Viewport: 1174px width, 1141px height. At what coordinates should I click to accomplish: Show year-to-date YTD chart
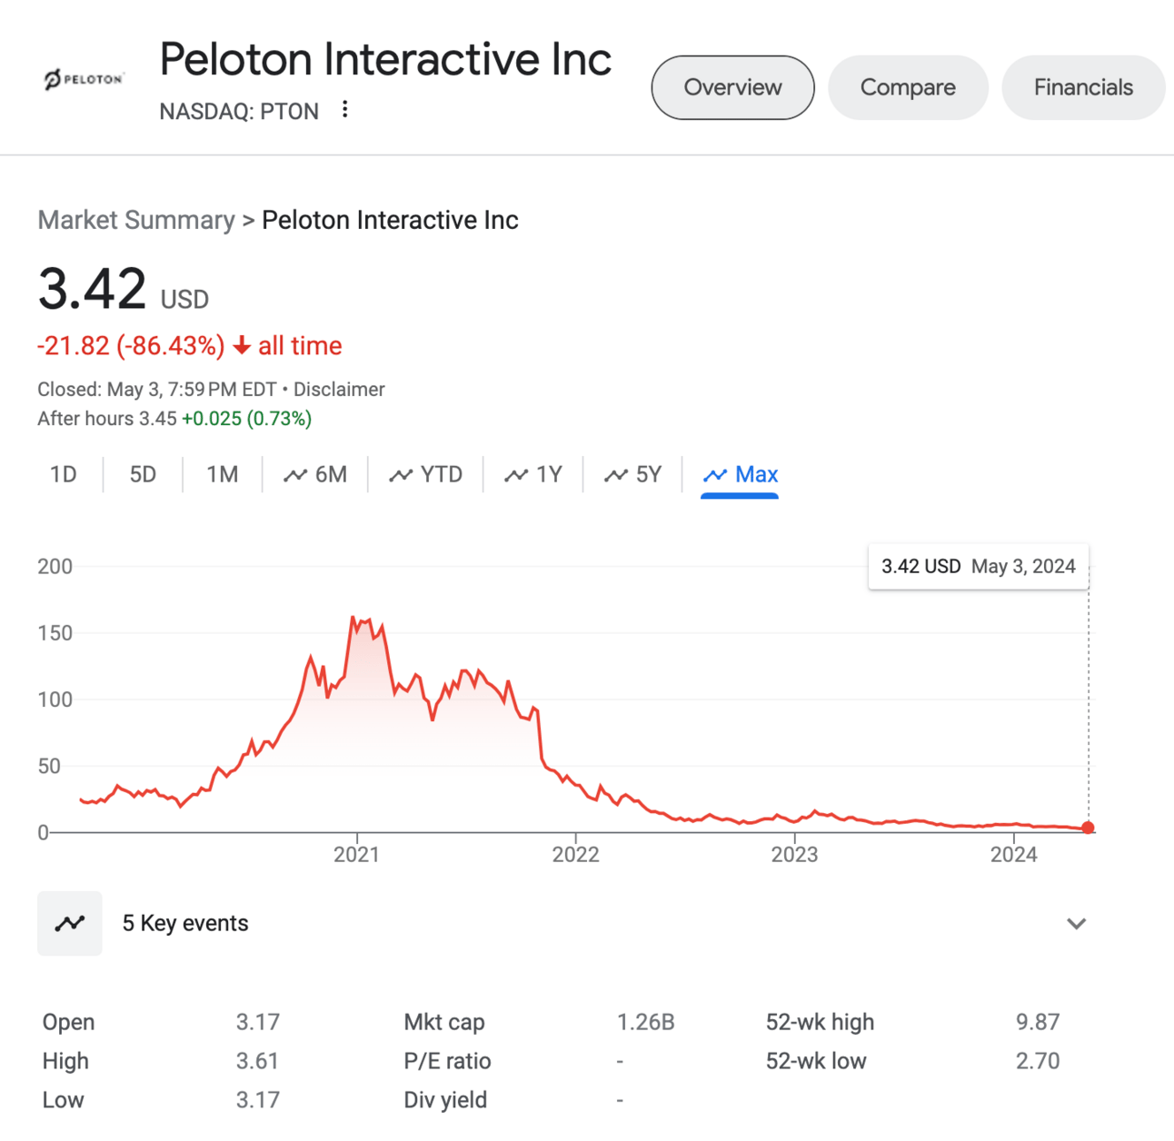[426, 474]
